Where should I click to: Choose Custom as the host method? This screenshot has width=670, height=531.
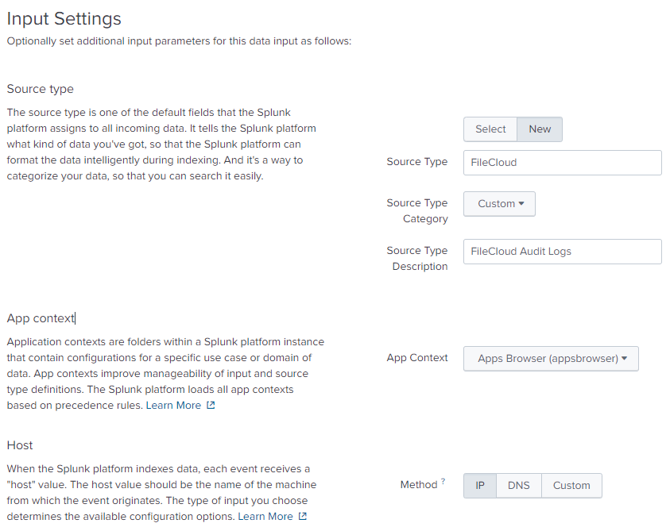(571, 485)
